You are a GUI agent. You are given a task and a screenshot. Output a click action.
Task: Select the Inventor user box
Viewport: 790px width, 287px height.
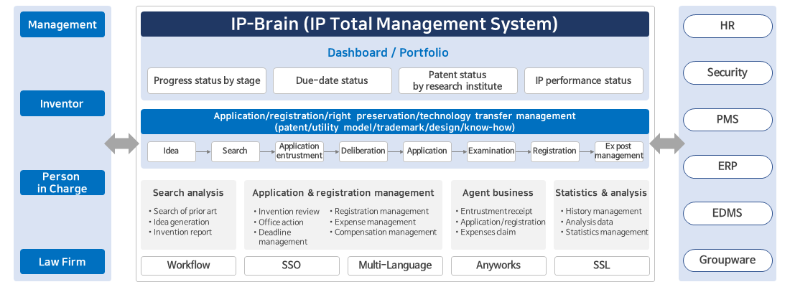pyautogui.click(x=62, y=104)
